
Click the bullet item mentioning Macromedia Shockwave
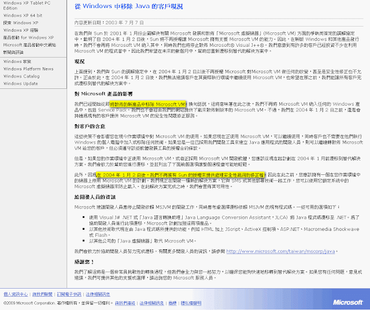tap(224, 232)
